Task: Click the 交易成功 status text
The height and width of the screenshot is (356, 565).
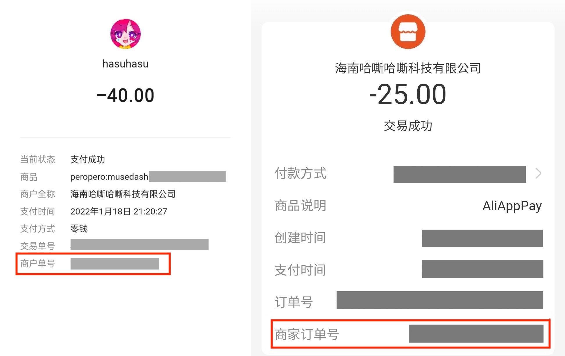Action: tap(408, 126)
